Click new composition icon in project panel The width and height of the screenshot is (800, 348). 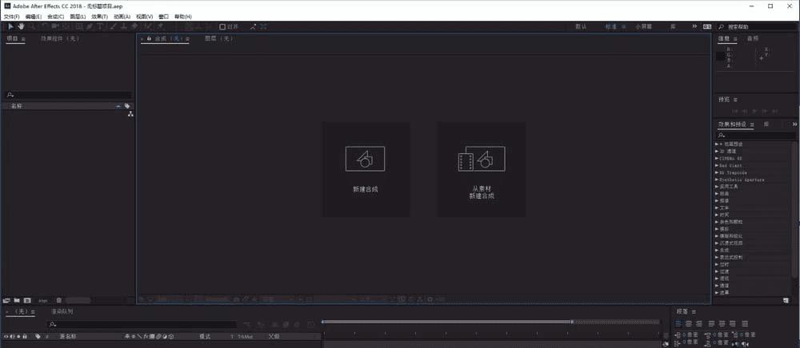27,300
